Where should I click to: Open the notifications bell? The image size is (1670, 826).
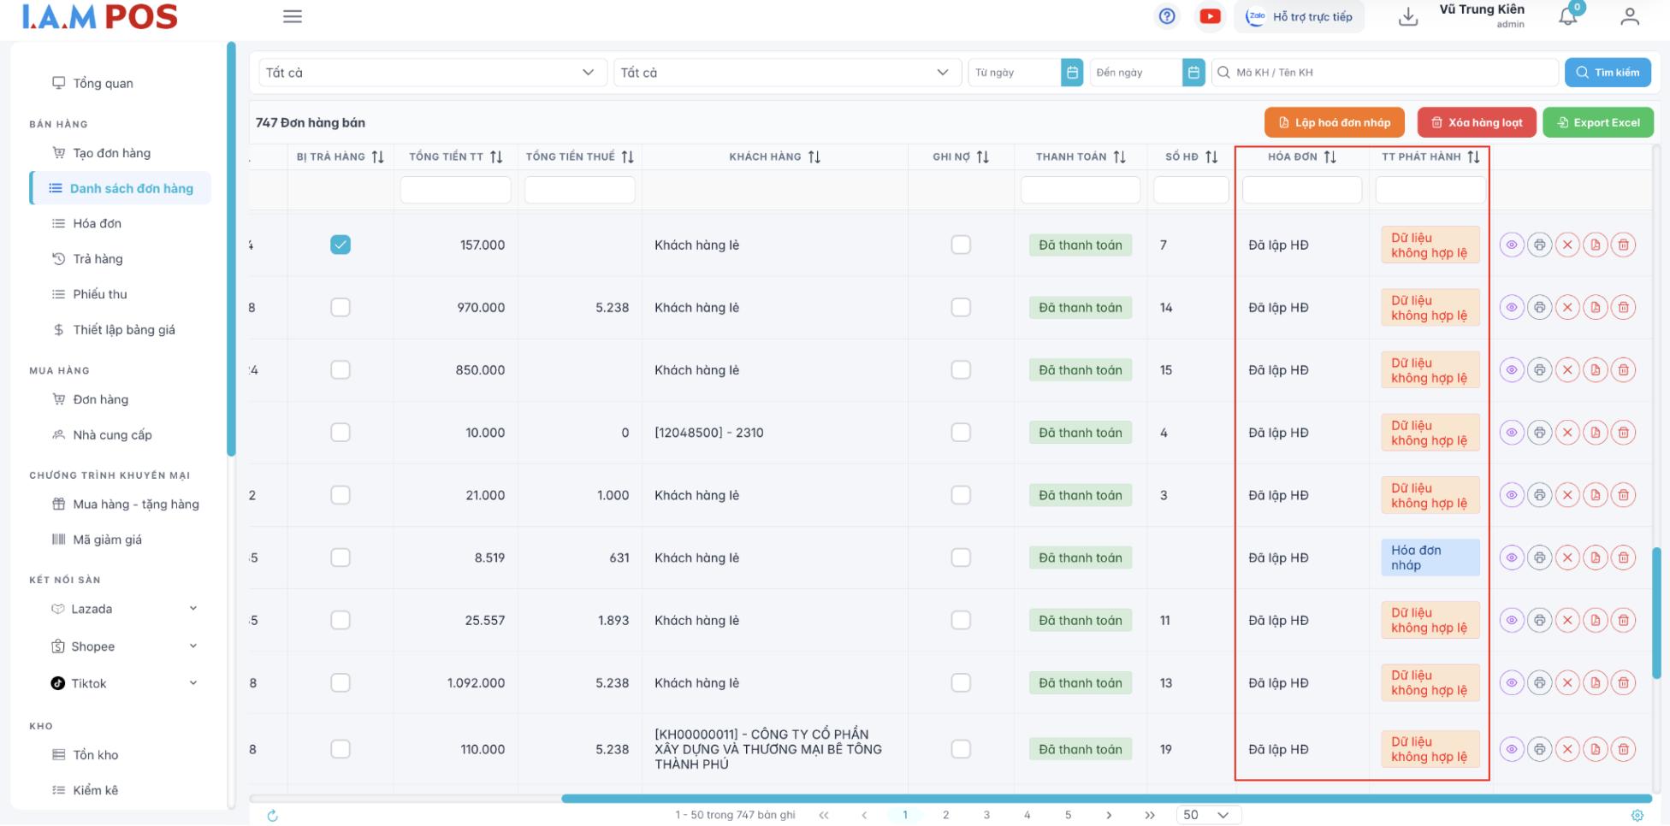[x=1567, y=16]
